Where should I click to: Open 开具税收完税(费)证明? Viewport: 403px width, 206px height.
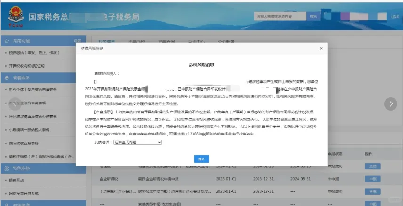pos(27,66)
